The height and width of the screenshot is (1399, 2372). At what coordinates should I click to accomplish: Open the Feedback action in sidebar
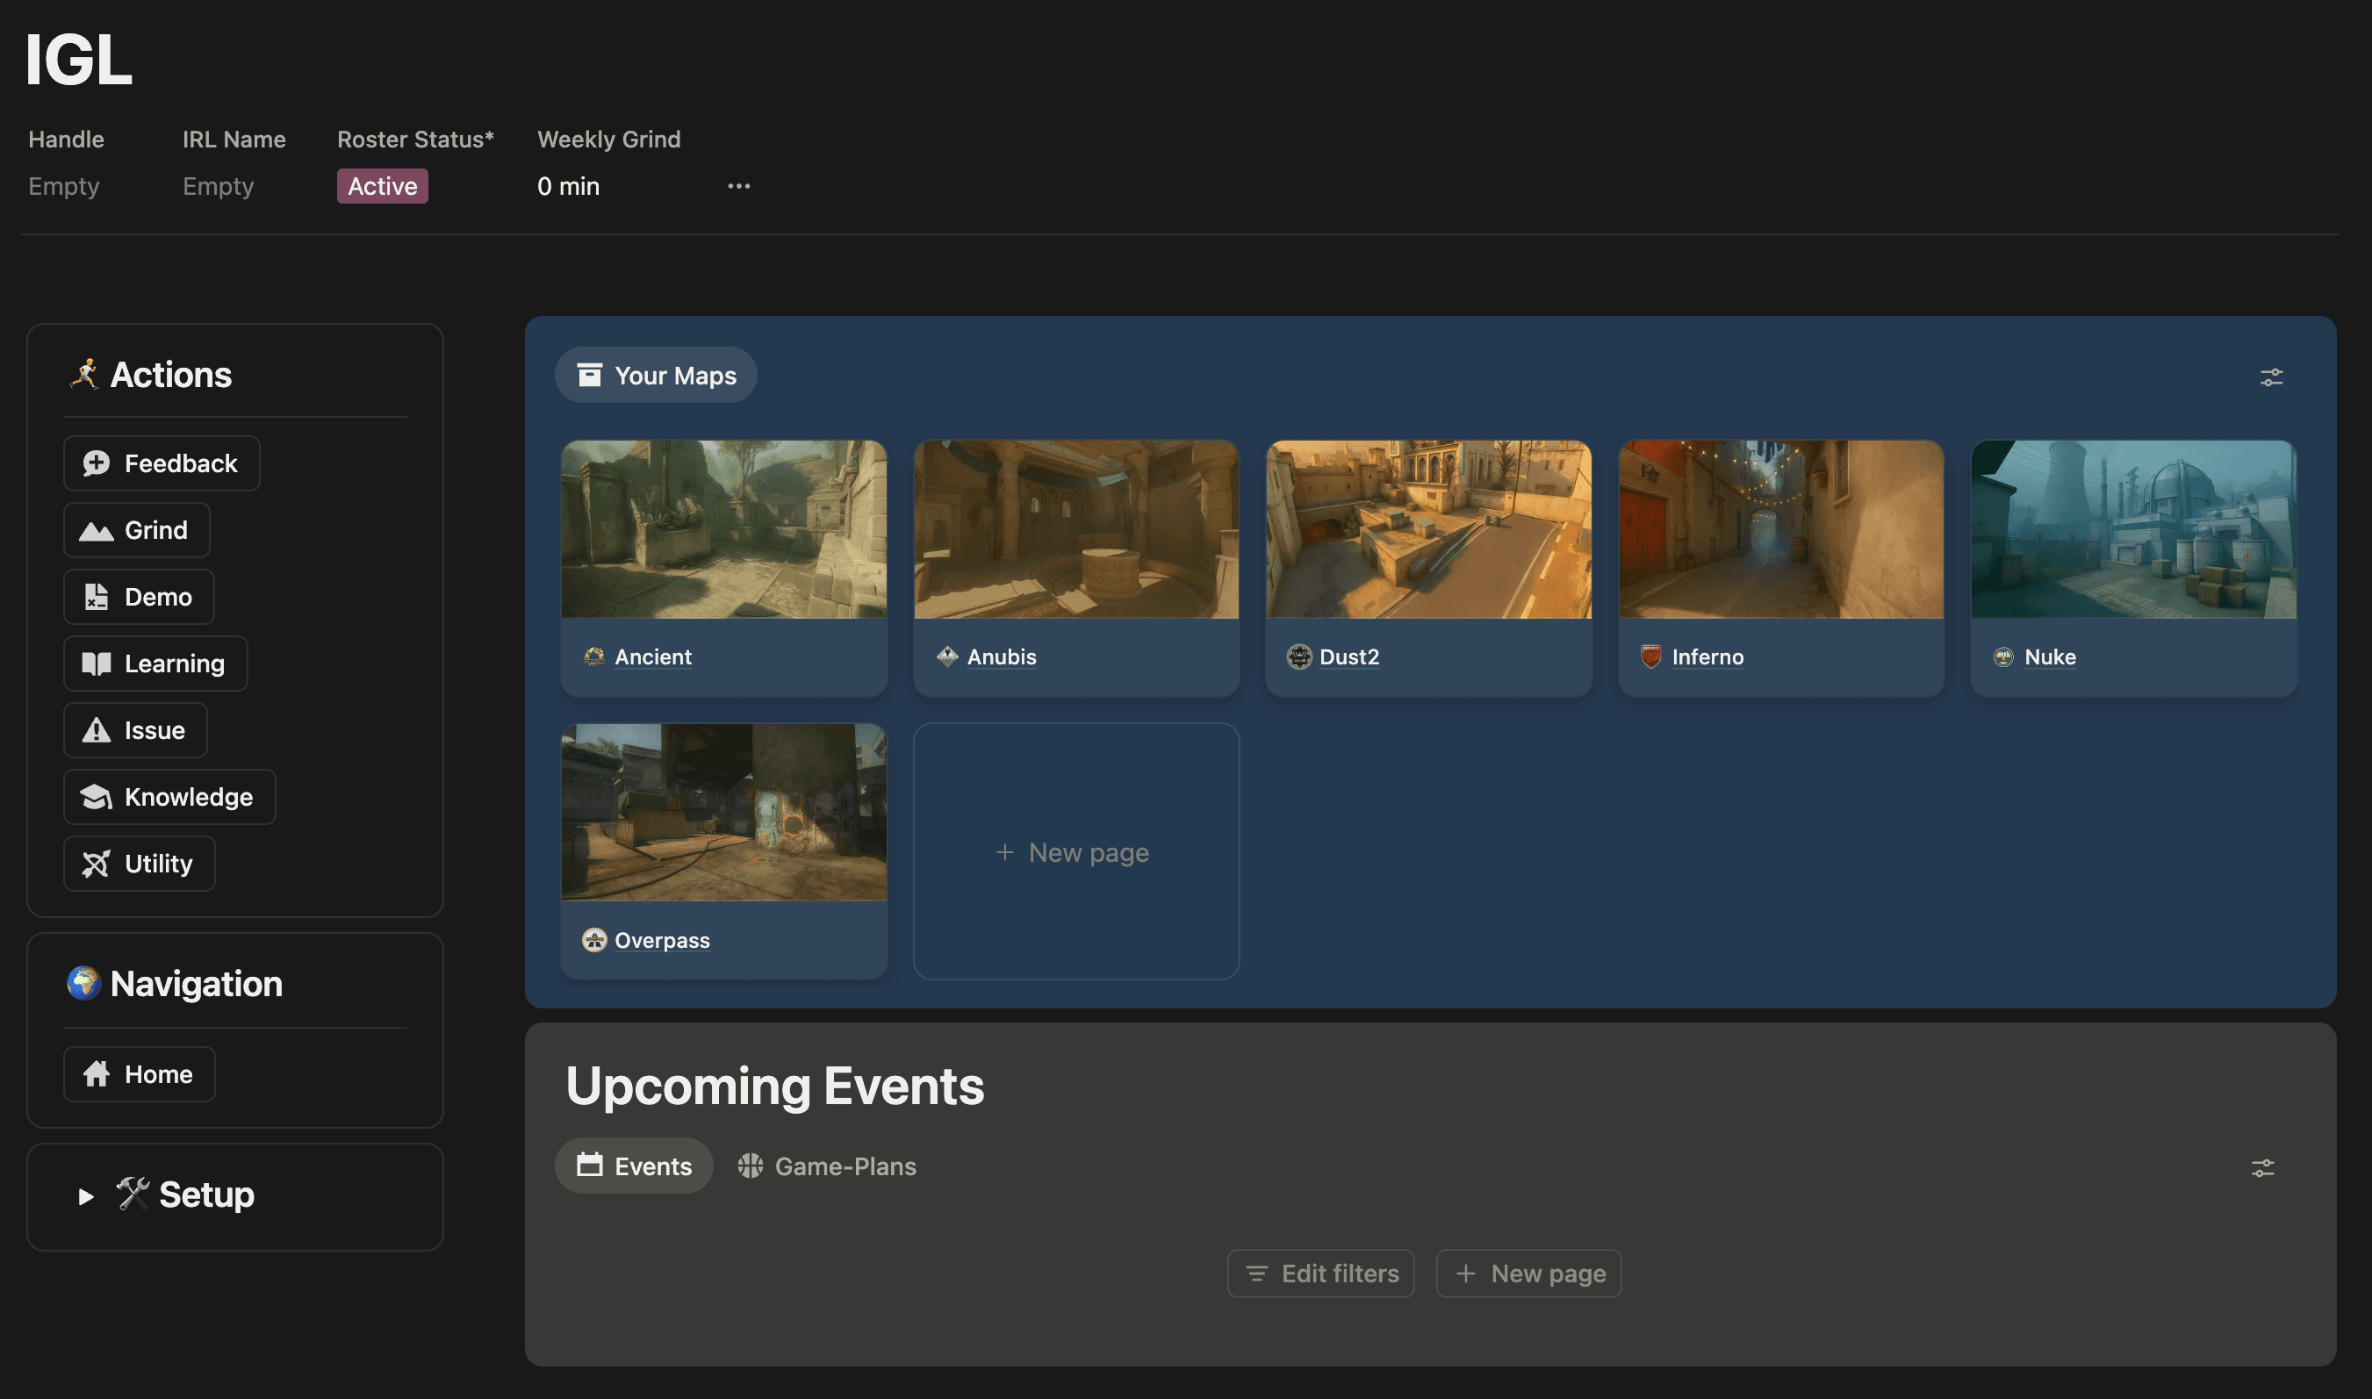(162, 463)
